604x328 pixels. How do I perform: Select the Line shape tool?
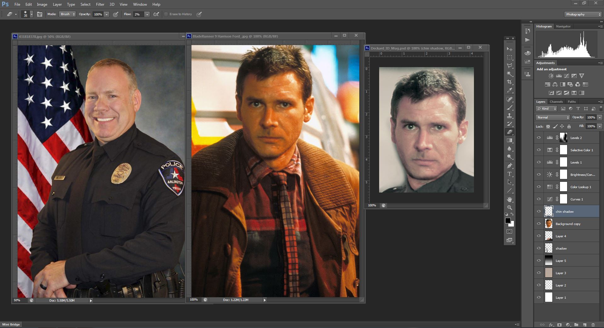click(x=510, y=191)
